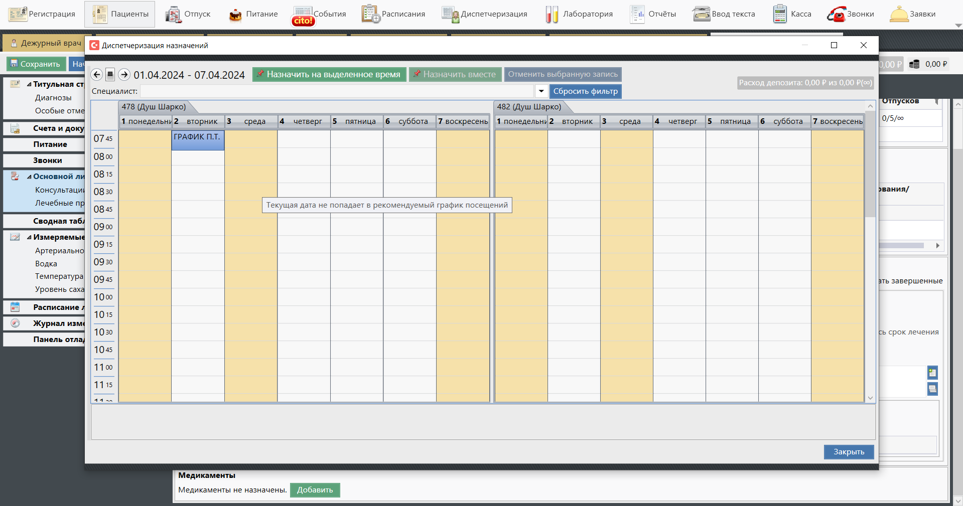
Task: Open the Отчёты module
Action: coord(653,14)
